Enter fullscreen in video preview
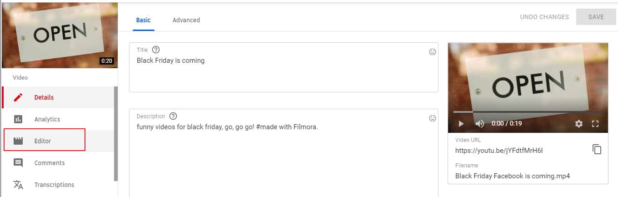 [x=595, y=123]
